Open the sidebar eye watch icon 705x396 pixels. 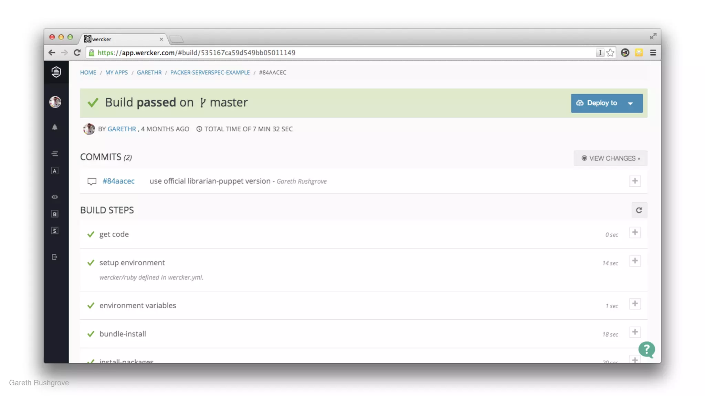point(55,197)
